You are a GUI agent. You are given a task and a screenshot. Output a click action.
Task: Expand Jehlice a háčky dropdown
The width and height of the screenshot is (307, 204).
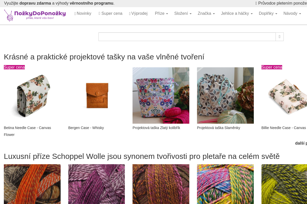pyautogui.click(x=237, y=14)
